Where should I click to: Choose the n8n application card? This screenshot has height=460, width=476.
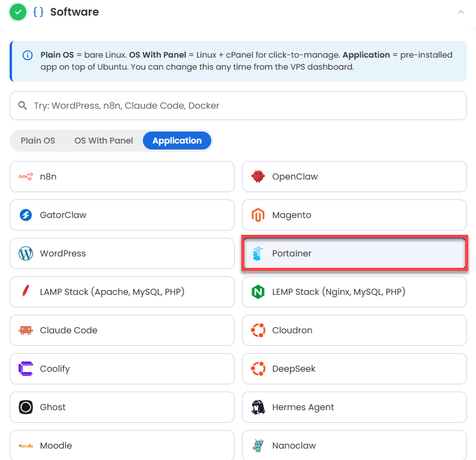(122, 177)
